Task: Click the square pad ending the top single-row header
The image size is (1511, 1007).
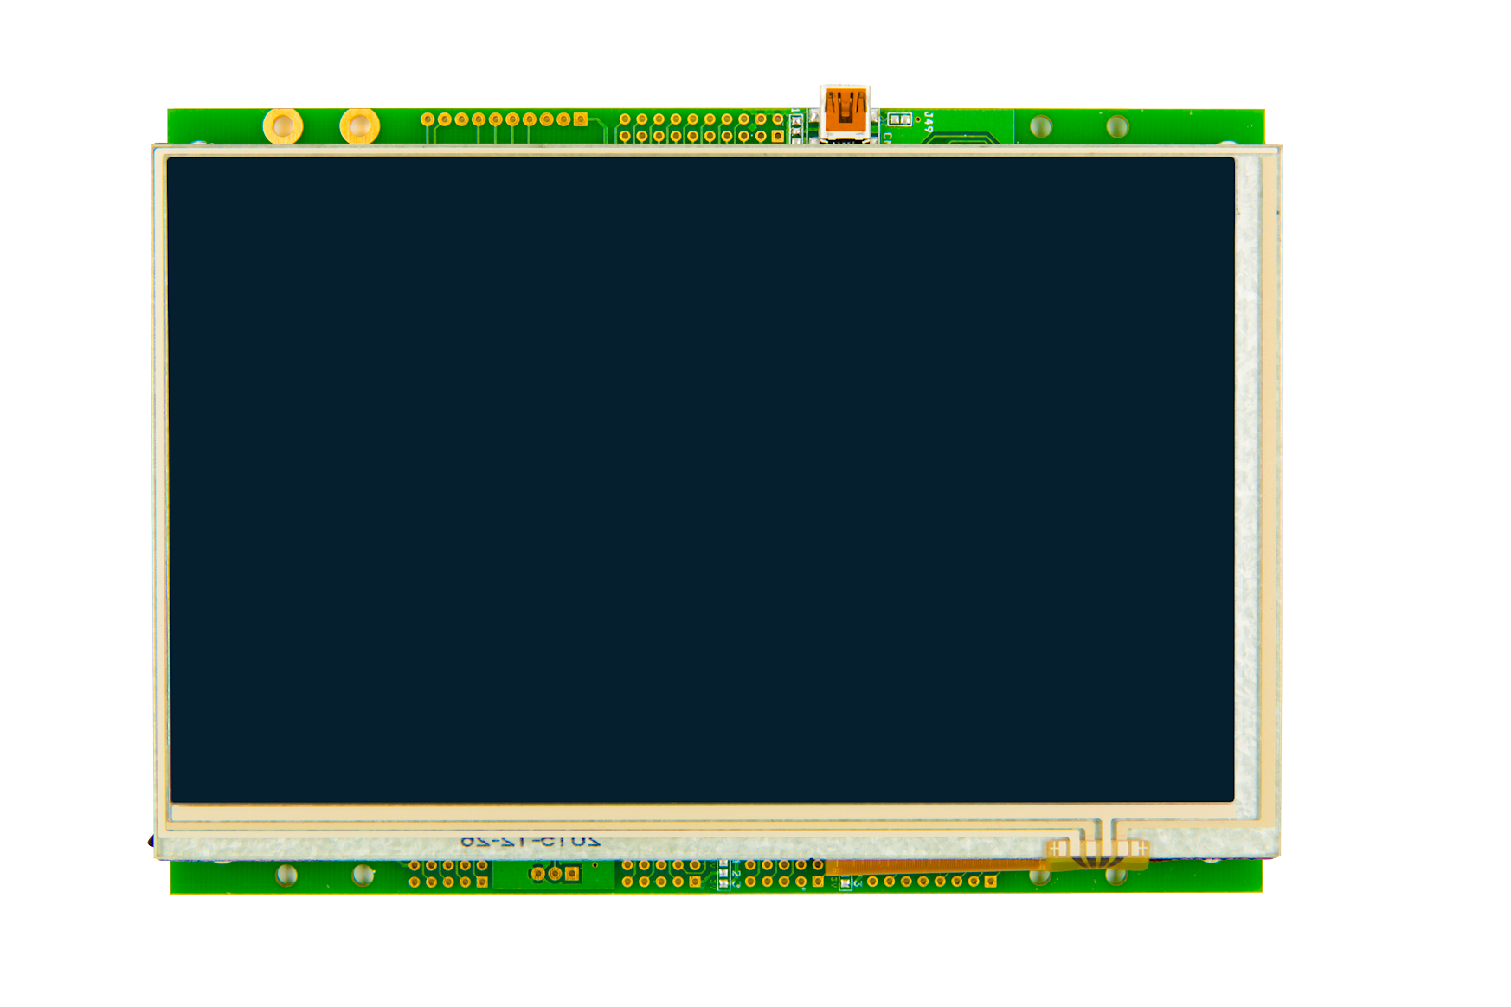Action: click(x=581, y=119)
